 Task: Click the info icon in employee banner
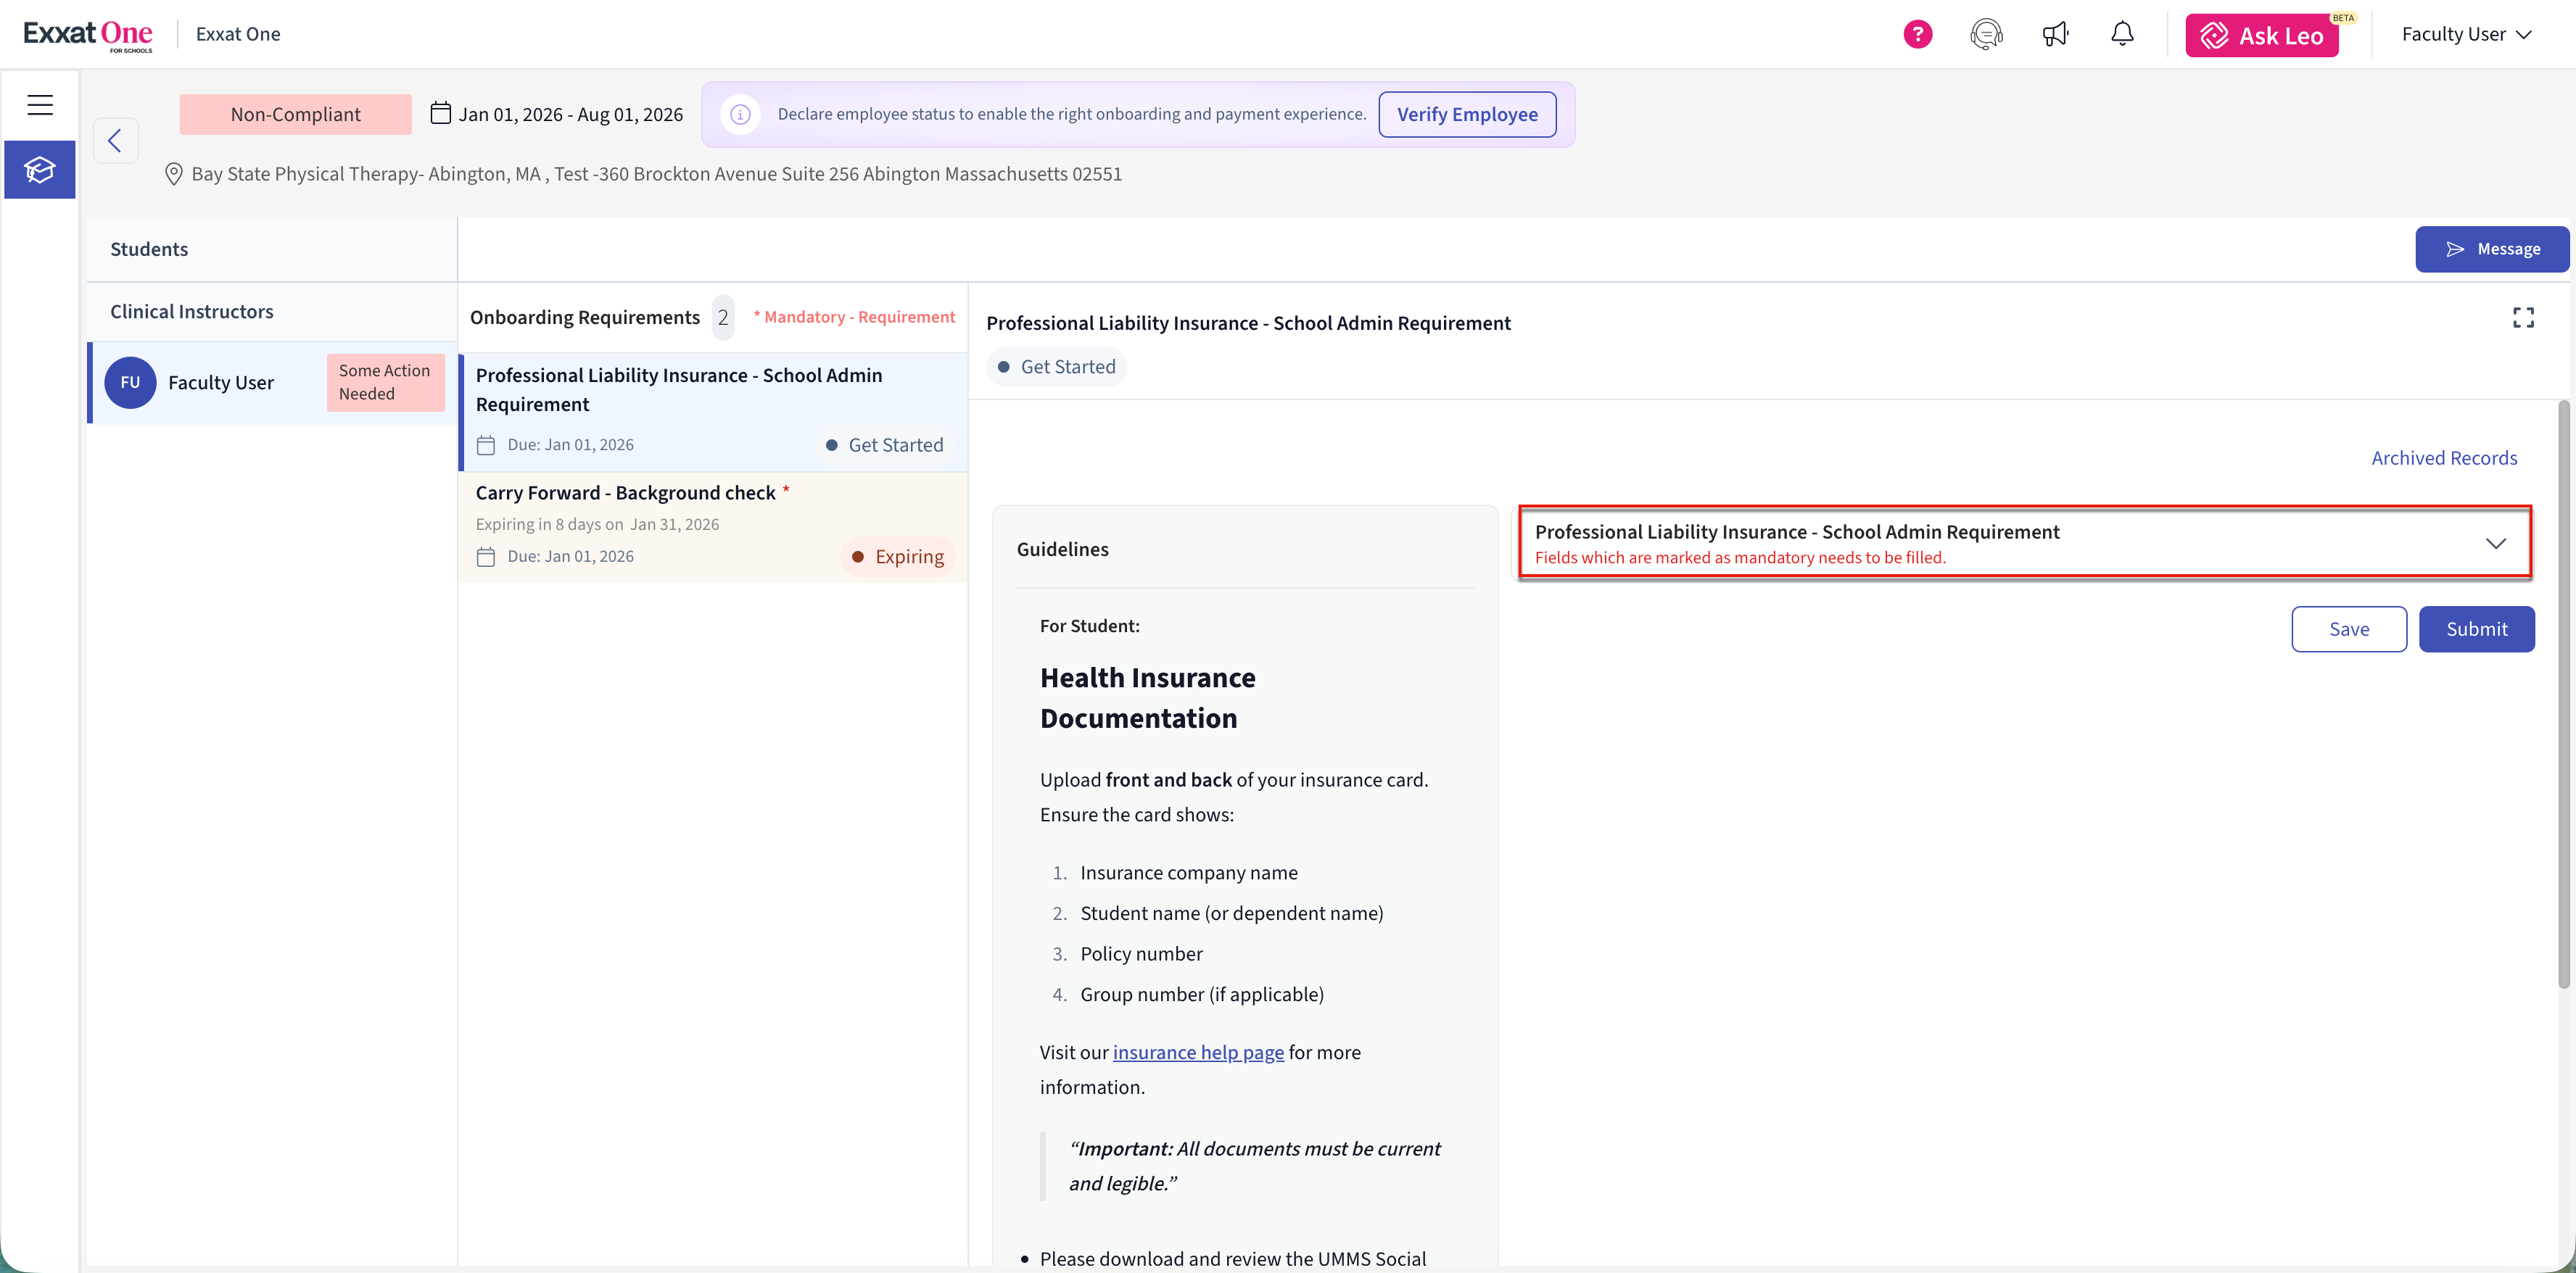740,114
